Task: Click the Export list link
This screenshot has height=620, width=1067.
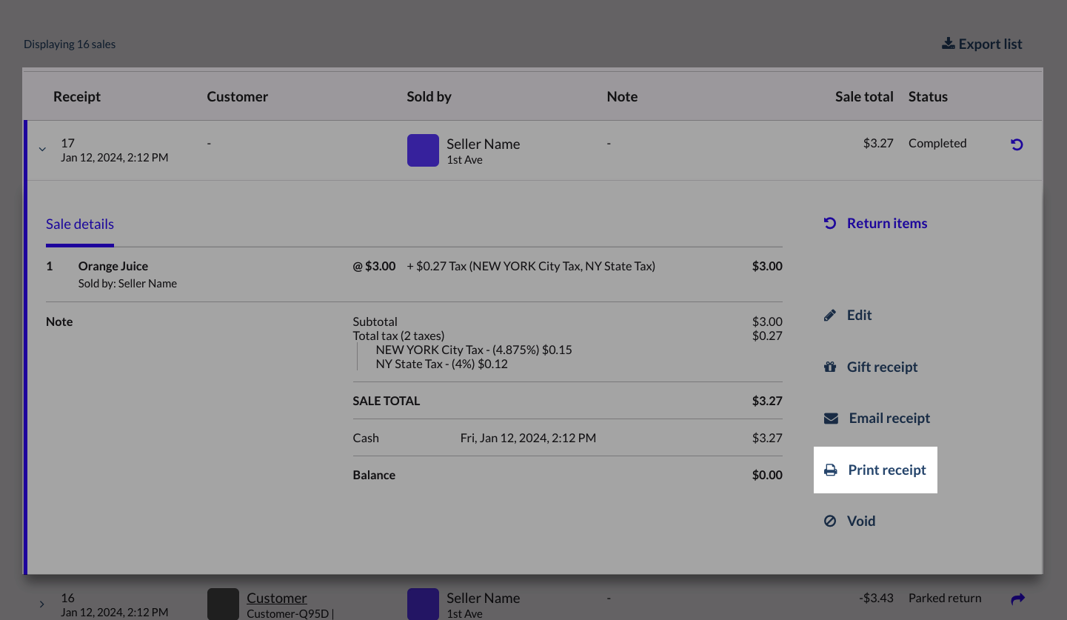Action: click(x=990, y=44)
